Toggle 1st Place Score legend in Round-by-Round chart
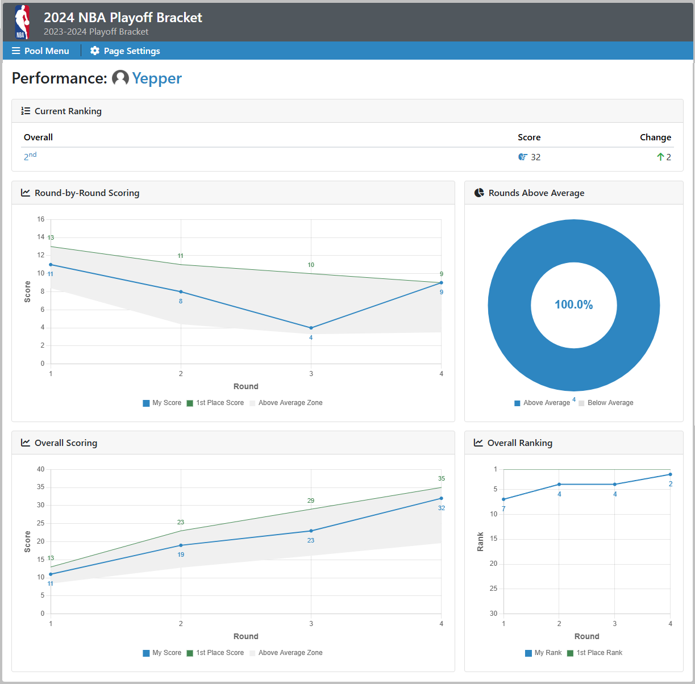Viewport: 695px width, 684px height. tap(215, 403)
